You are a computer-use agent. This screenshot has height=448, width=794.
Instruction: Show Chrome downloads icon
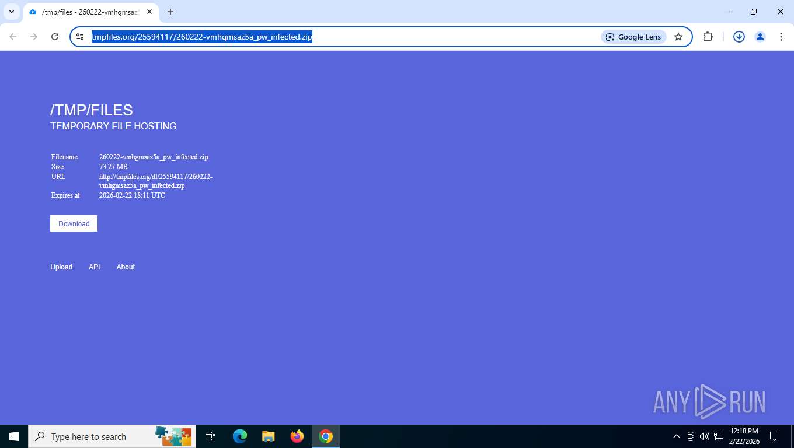(739, 37)
